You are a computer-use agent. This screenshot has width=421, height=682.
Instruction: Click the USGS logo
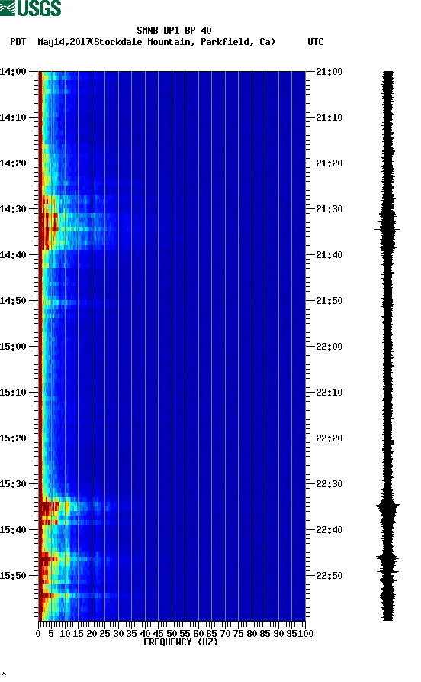(31, 8)
